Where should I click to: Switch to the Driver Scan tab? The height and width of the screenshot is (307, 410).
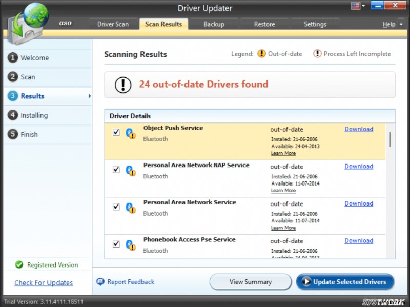pos(113,24)
